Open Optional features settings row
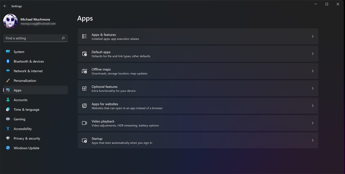The width and height of the screenshot is (345, 174). tap(198, 88)
